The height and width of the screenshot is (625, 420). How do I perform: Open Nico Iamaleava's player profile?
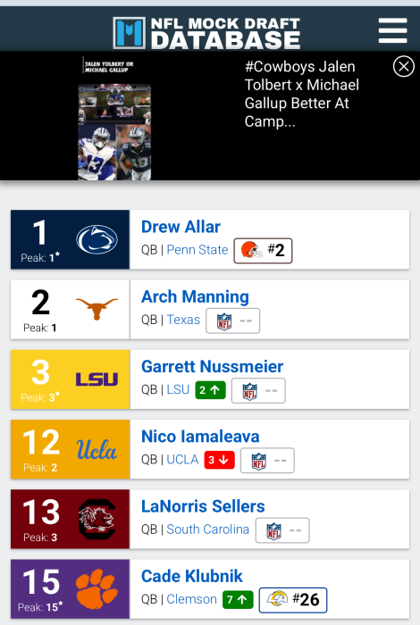(x=200, y=436)
